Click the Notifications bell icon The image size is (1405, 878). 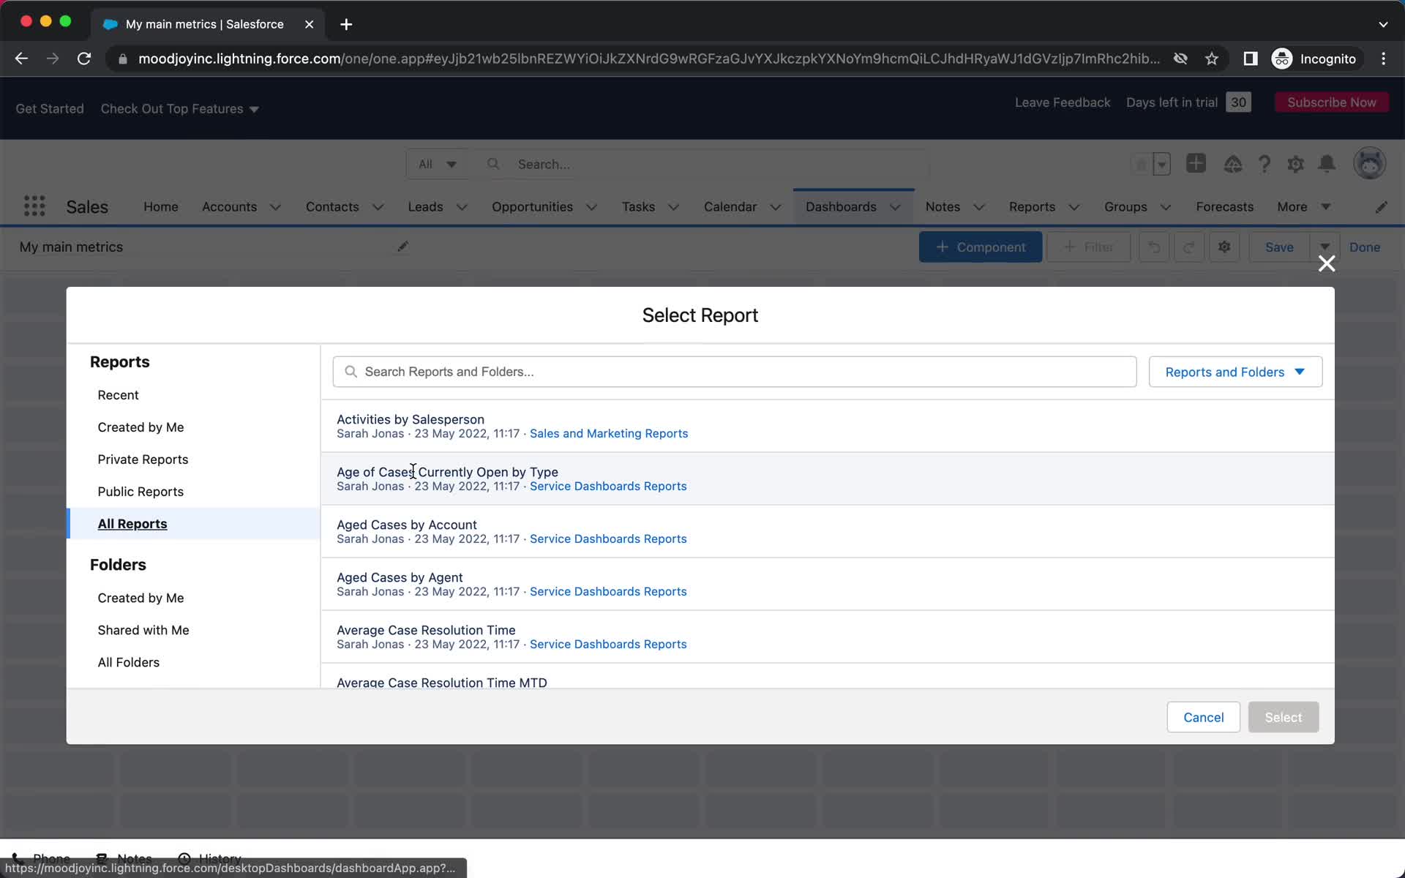(1327, 164)
